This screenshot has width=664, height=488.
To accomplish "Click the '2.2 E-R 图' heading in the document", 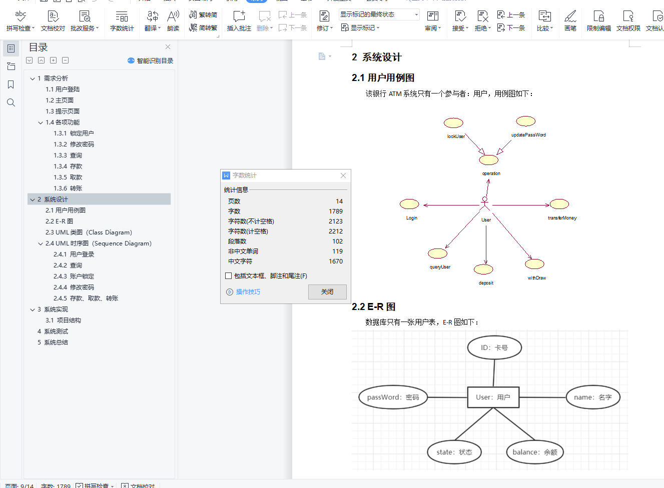I will tap(373, 306).
